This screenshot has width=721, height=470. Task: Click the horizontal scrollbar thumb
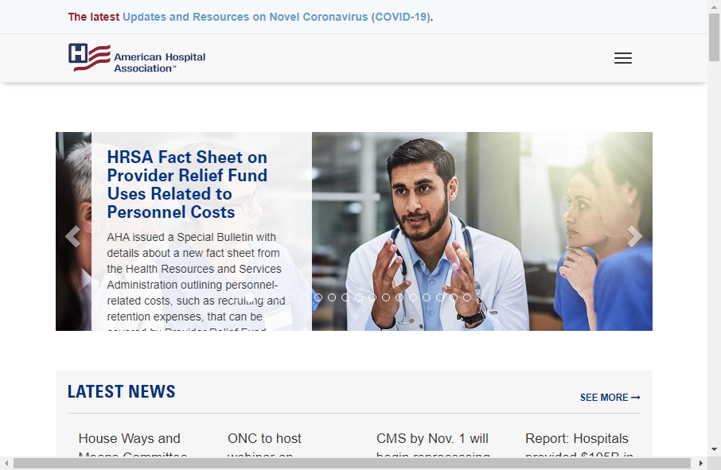click(352, 463)
